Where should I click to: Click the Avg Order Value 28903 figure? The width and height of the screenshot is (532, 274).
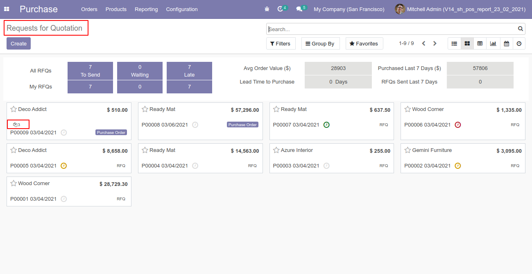tap(338, 68)
